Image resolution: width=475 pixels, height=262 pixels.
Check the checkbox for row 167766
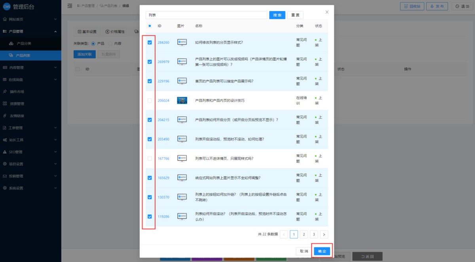150,158
